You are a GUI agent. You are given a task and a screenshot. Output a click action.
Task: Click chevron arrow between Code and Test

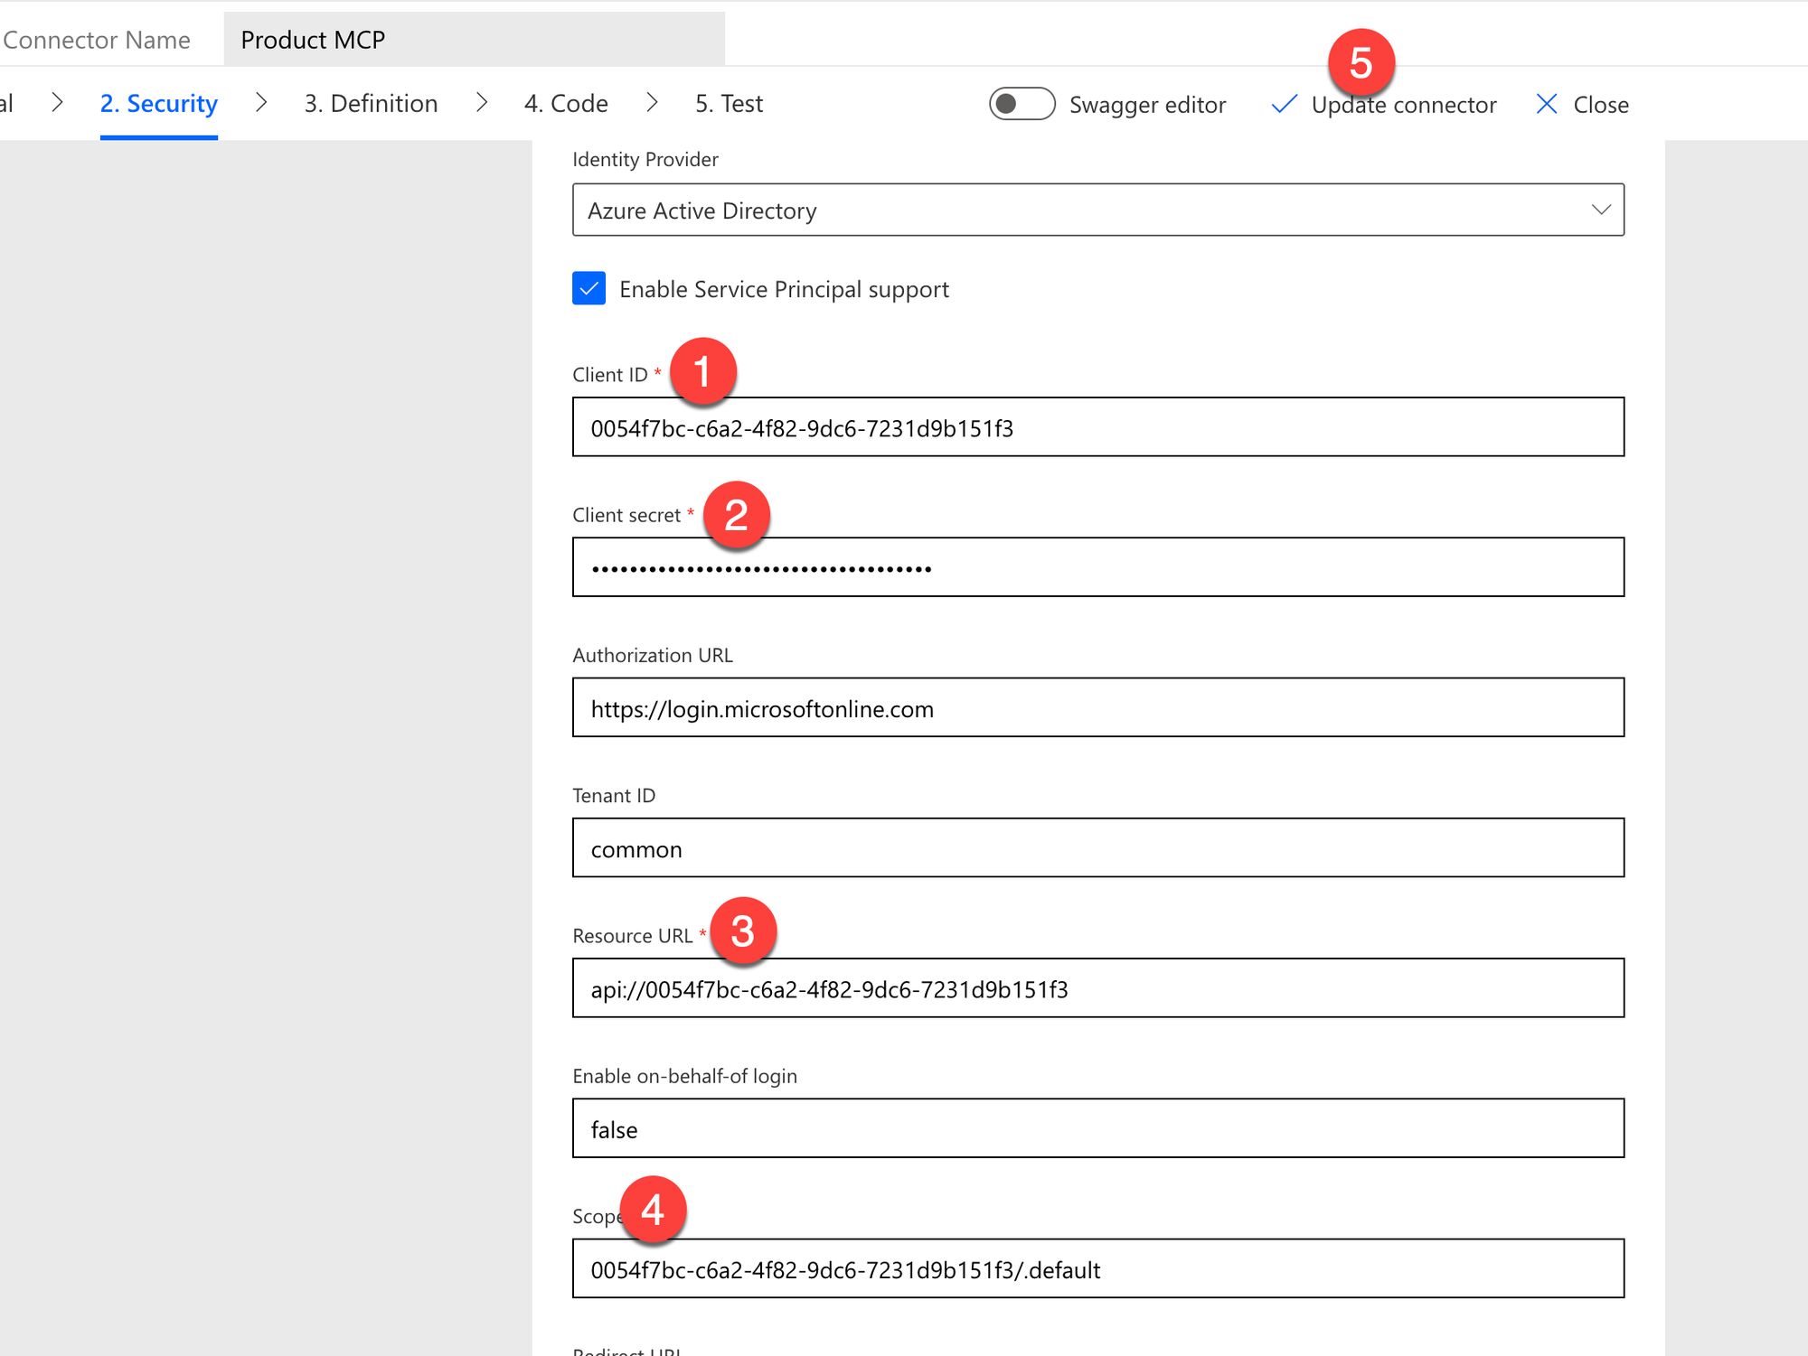coord(652,103)
